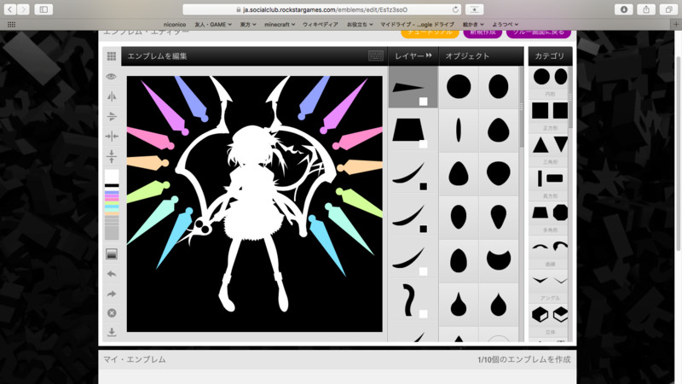The width and height of the screenshot is (682, 384).
Task: Click the purple 新規作成 button
Action: [x=483, y=33]
